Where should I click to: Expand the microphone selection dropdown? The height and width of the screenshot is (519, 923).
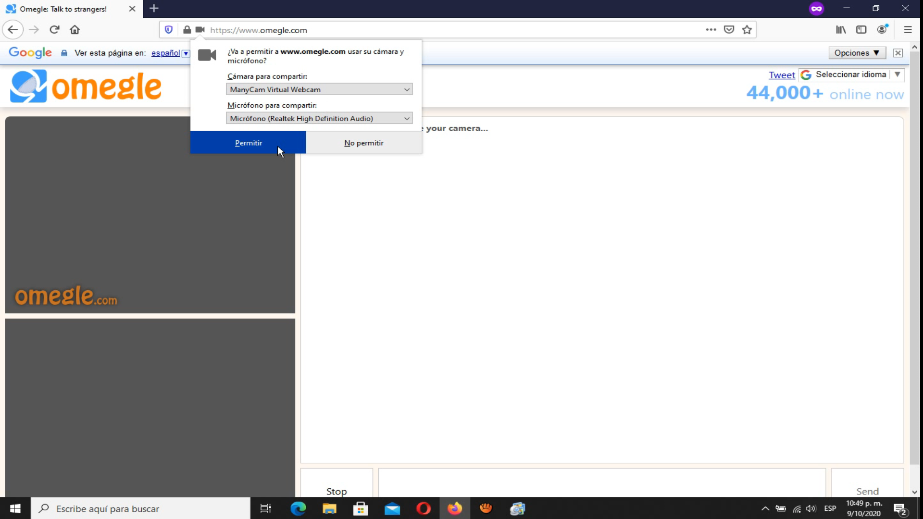319,118
